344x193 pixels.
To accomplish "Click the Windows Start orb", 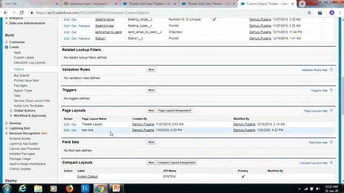I will point(7,188).
